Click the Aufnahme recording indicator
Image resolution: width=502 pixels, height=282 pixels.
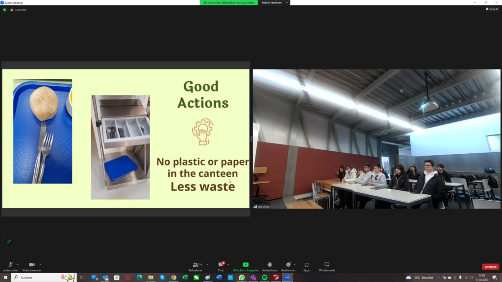(19, 10)
